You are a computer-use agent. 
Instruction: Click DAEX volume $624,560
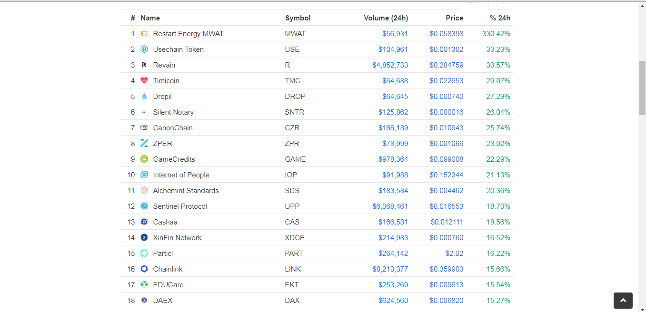tap(393, 301)
